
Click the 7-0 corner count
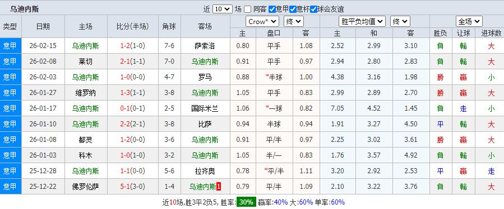pos(169,61)
